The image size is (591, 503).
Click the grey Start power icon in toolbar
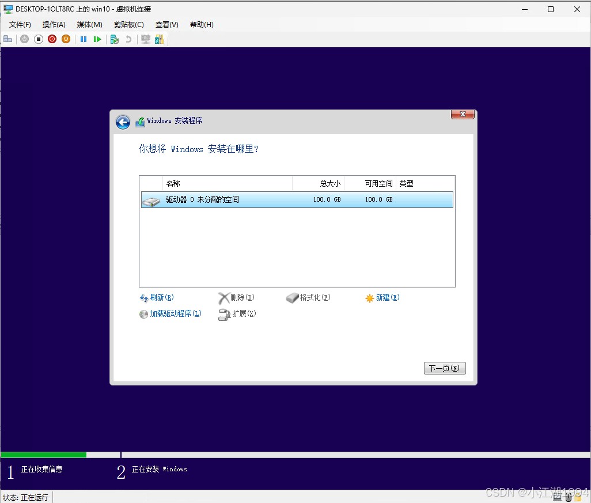point(25,39)
